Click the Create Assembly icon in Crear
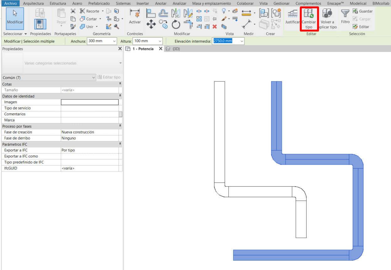The image size is (391, 270). pos(264,13)
